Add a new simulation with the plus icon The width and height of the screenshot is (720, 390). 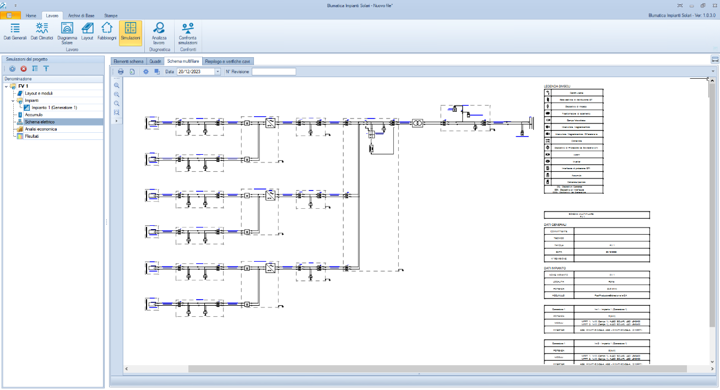[12, 69]
